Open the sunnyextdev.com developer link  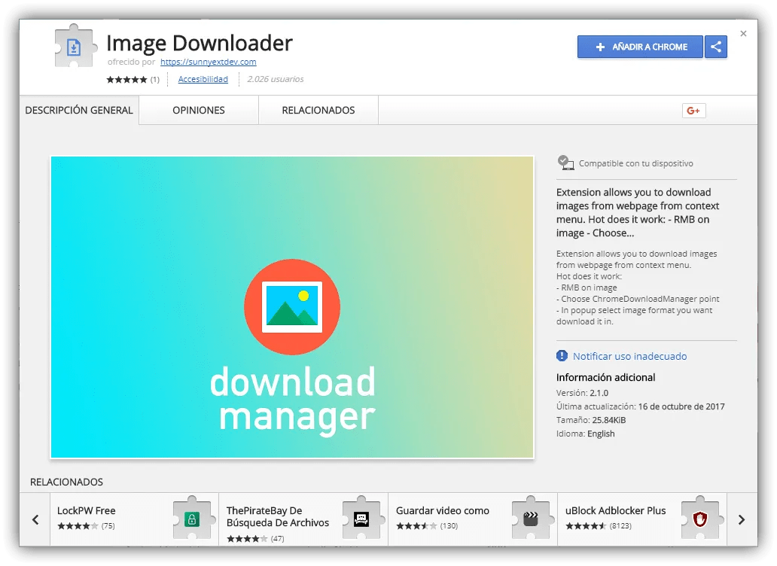(x=208, y=62)
